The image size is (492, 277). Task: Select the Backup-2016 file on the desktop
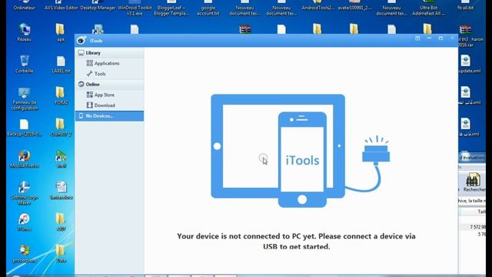coord(24,128)
